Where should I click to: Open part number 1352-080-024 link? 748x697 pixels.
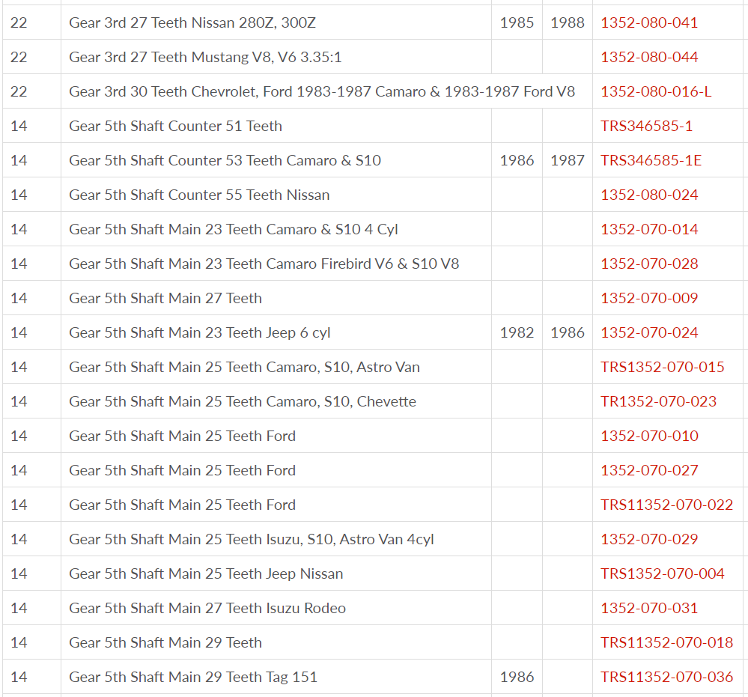[648, 195]
